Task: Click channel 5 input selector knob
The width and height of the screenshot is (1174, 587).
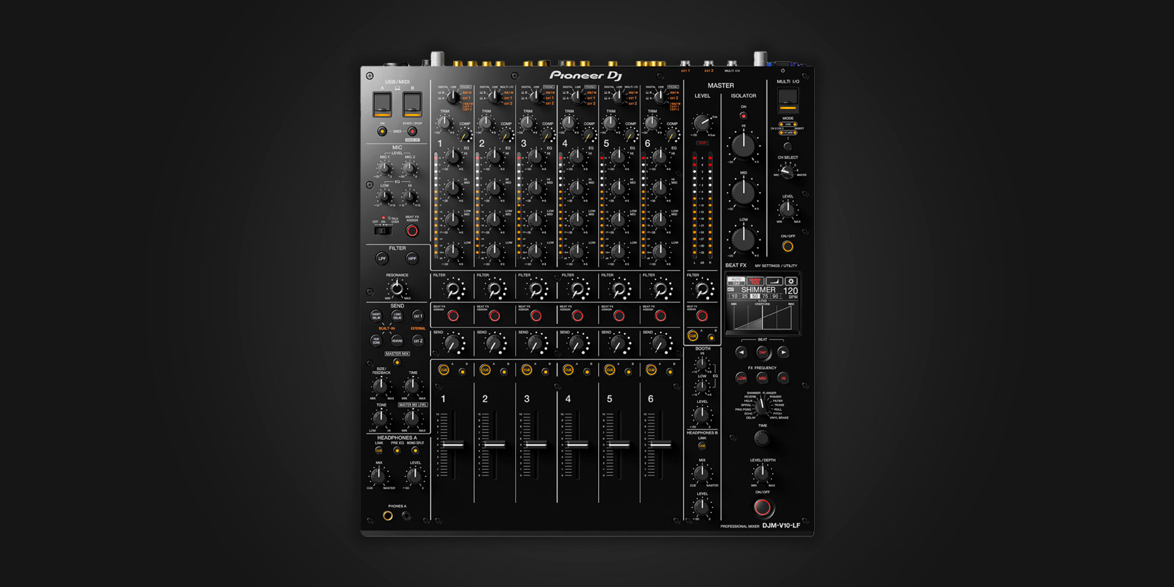Action: click(x=618, y=97)
